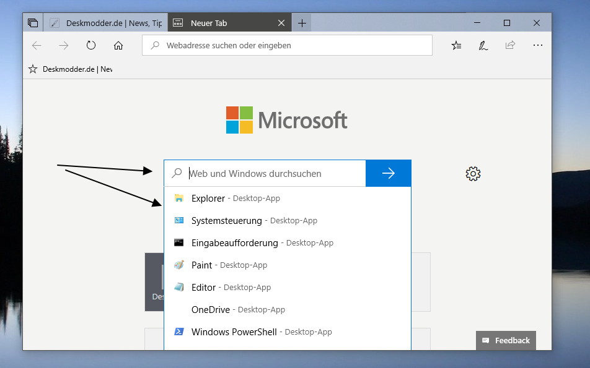Choose Paint Desktop-App suggestion
590x368 pixels.
pyautogui.click(x=288, y=265)
